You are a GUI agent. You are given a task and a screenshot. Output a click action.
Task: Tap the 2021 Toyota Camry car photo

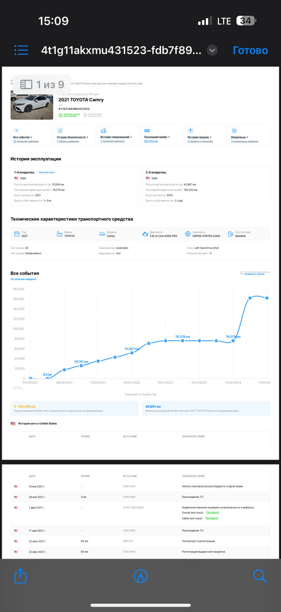(32, 105)
